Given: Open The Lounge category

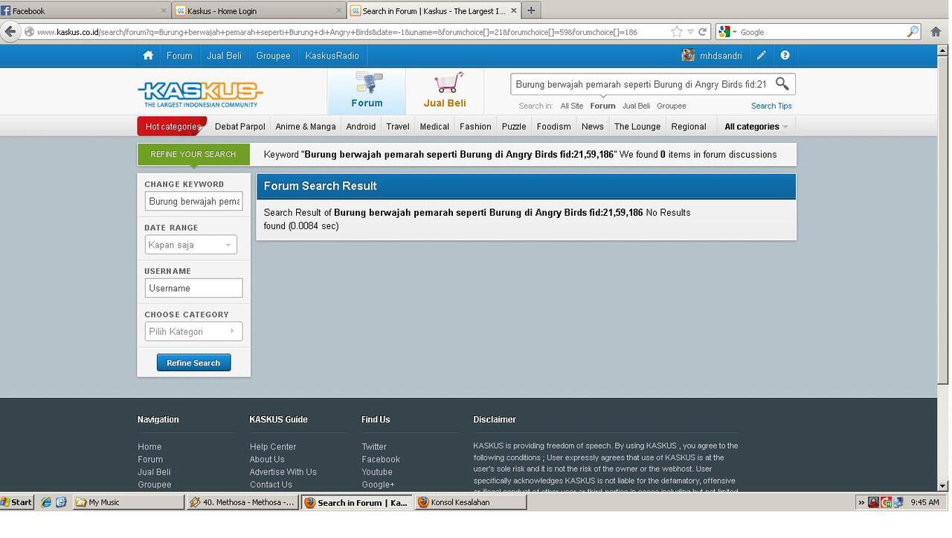Looking at the screenshot, I should point(637,127).
